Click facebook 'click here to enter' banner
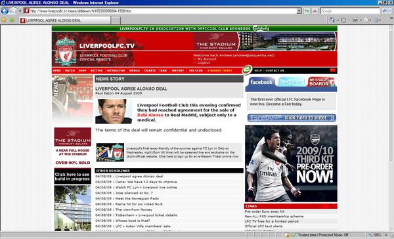The height and width of the screenshot is (239, 394). (292, 118)
